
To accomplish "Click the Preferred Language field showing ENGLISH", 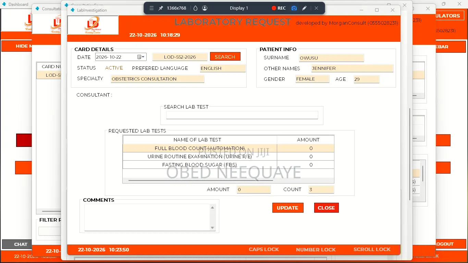I will 223,68.
